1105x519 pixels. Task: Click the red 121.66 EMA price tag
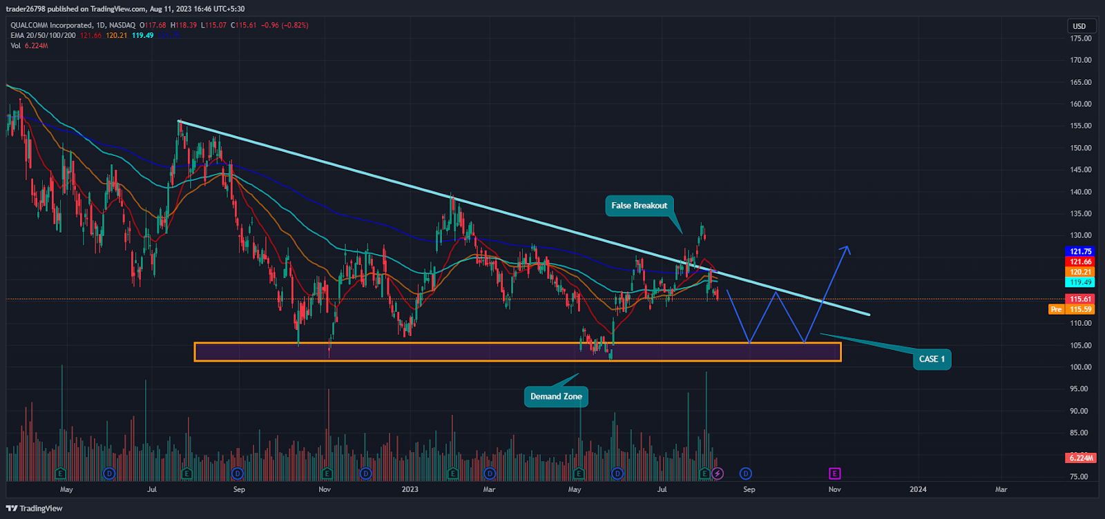[1081, 262]
